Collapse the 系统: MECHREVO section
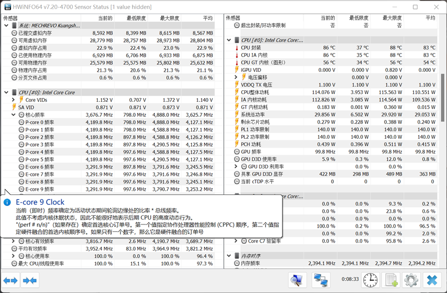Viewport: 447px width, 293px height. pos(6,25)
